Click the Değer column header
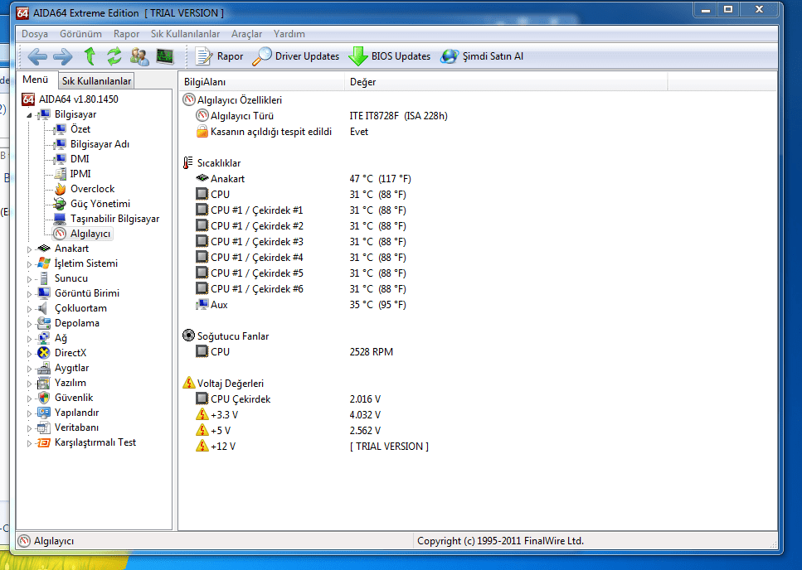Screen dimensions: 802x570 [x=506, y=82]
